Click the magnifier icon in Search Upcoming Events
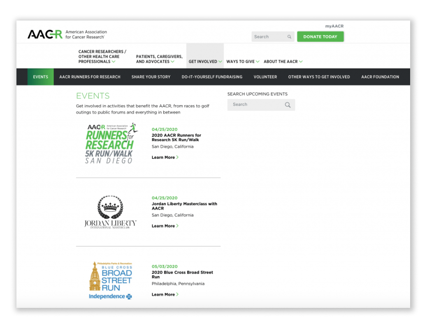Viewport: 427px width, 328px height. coord(287,105)
